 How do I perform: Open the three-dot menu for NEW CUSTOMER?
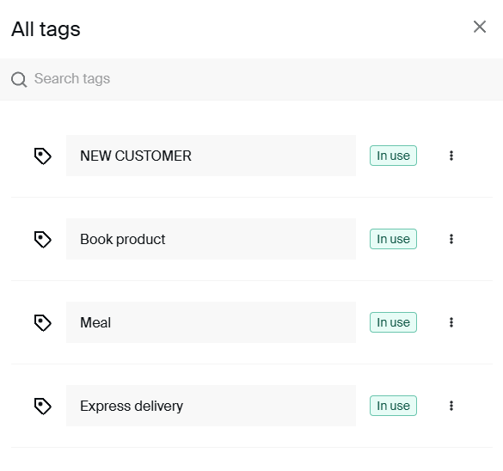coord(451,156)
